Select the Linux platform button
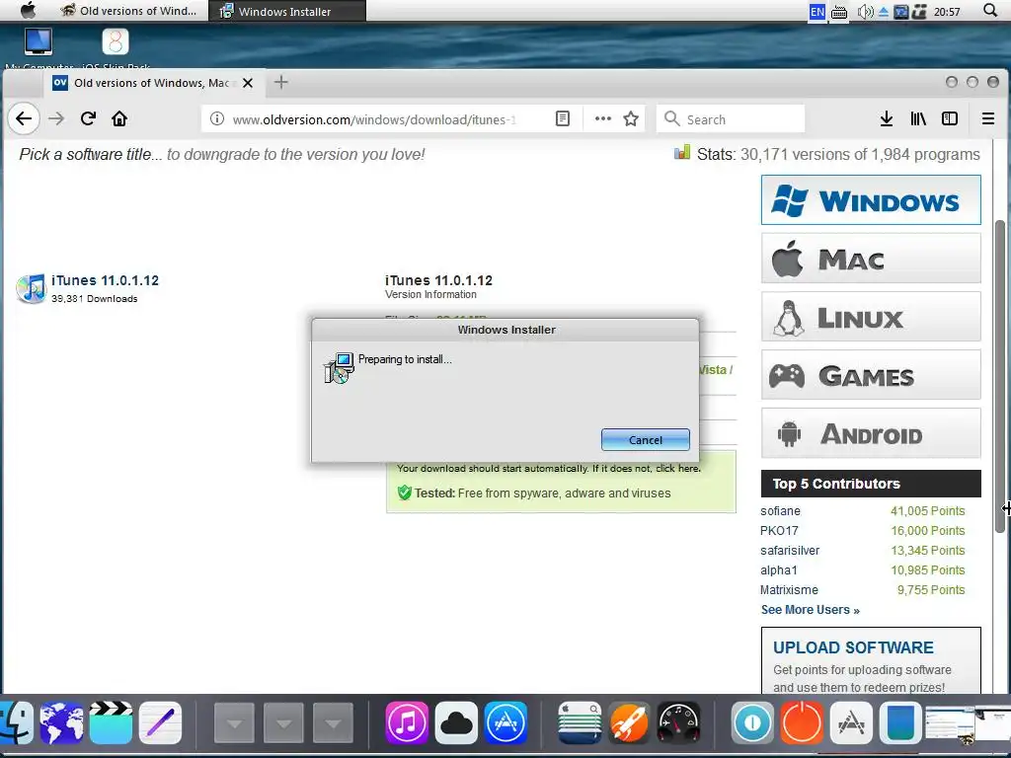 871,317
